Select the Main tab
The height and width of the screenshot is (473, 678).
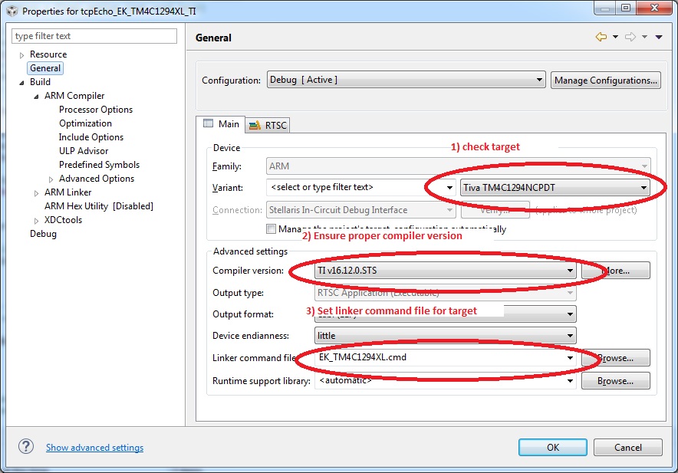coord(221,124)
